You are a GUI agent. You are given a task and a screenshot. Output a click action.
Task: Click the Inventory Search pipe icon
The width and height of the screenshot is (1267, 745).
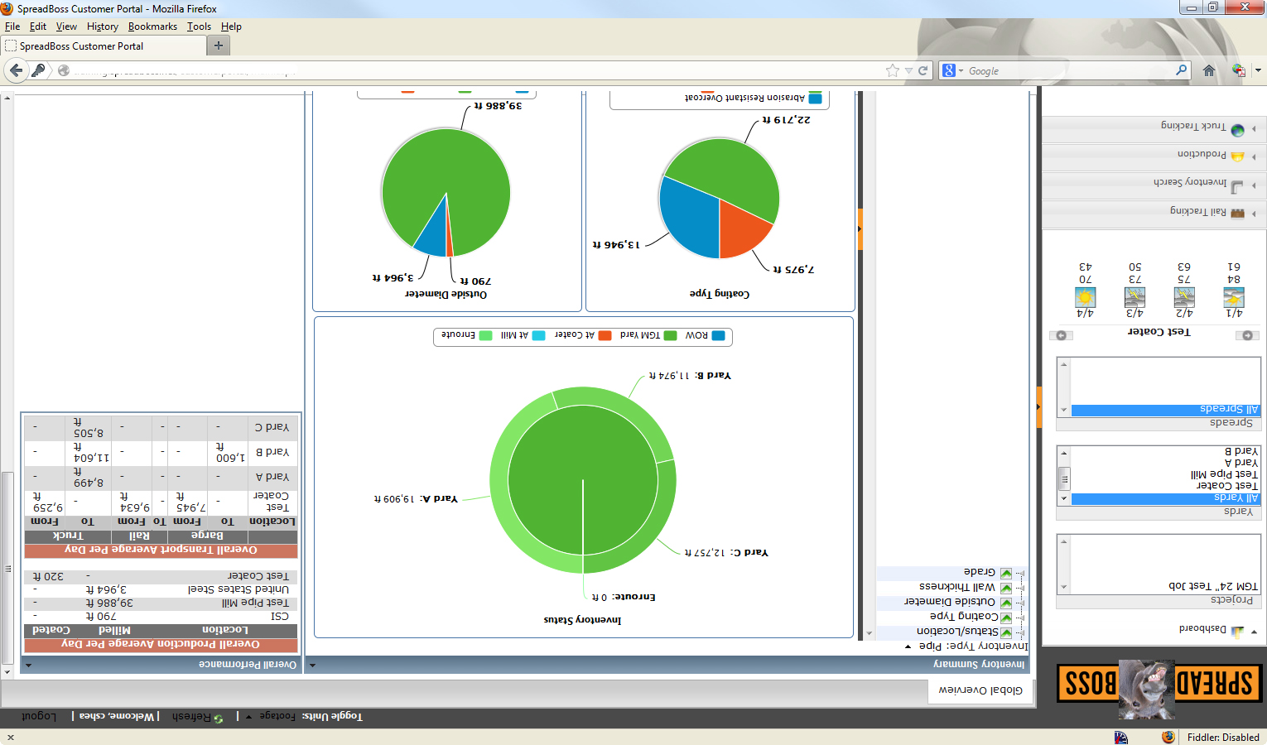coord(1238,185)
